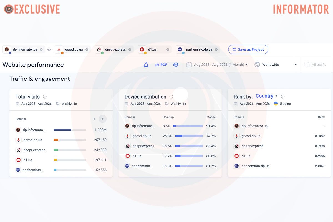Click dnepr.express chip favicon
Screen dimensions: 333x222
tap(99, 49)
